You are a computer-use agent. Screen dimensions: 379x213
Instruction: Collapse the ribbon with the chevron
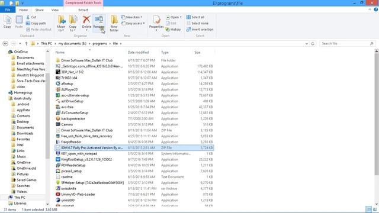(x=370, y=9)
